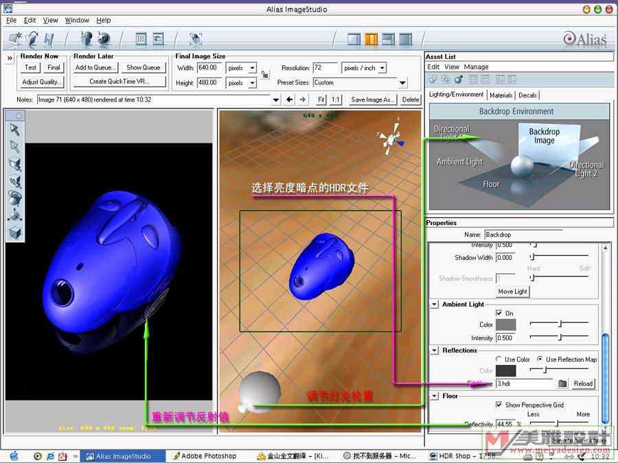618x463 pixels.
Task: Click the Final render button
Action: pos(54,68)
